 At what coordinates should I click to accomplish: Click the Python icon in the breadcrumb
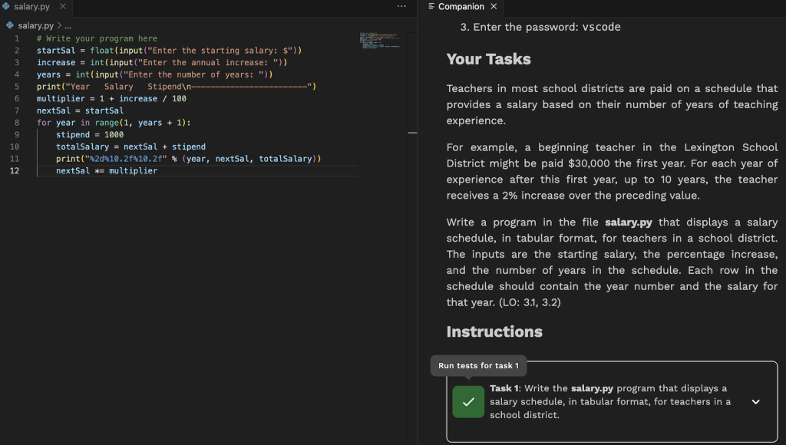pyautogui.click(x=10, y=26)
